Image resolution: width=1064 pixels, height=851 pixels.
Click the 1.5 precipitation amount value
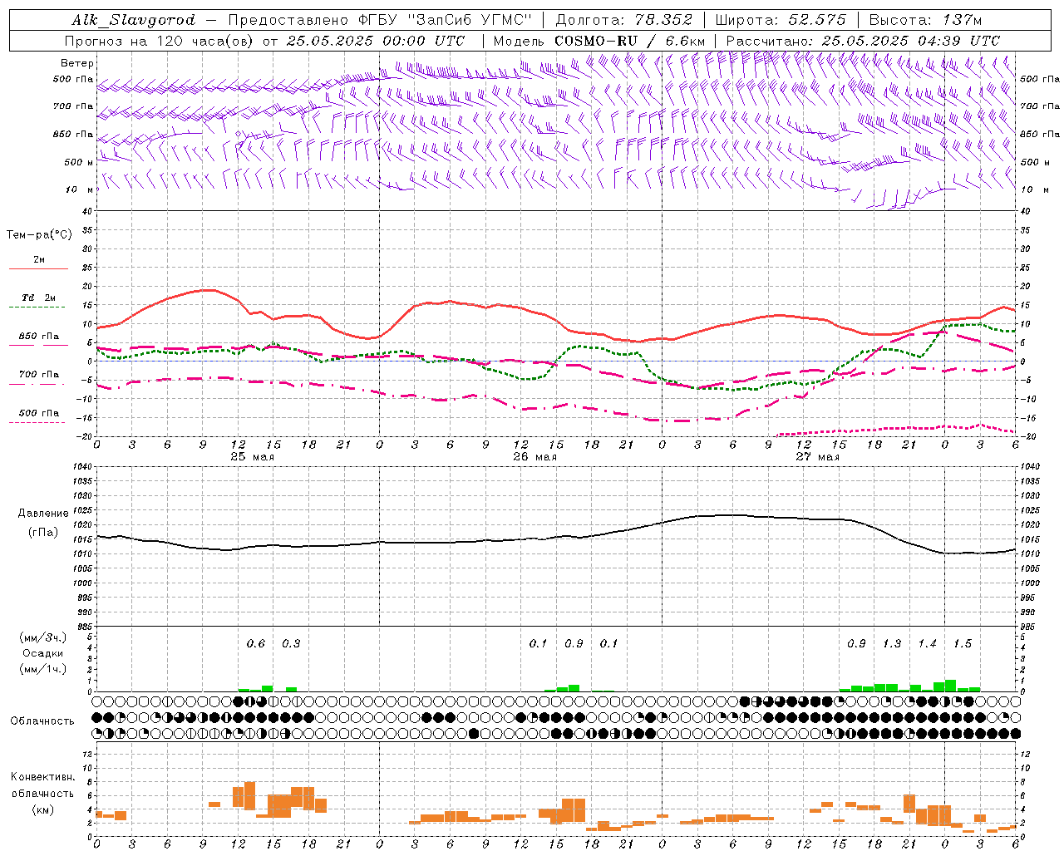(x=963, y=644)
